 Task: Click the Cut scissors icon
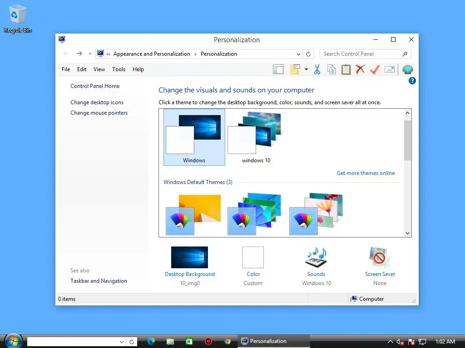pyautogui.click(x=317, y=69)
